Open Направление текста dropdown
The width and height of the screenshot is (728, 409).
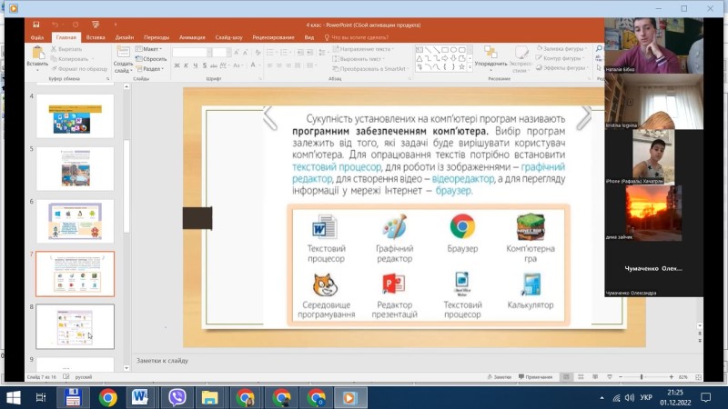point(363,49)
